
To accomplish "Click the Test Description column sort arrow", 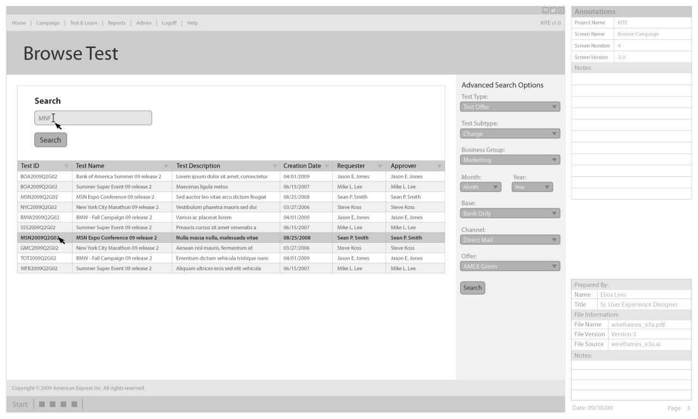I will tap(275, 166).
